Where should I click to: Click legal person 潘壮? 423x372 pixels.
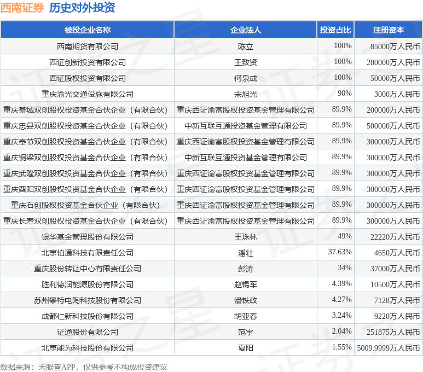pos(246,253)
